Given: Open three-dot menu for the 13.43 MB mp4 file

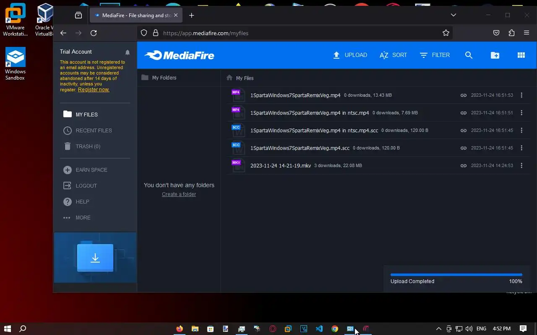Looking at the screenshot, I should (x=521, y=95).
